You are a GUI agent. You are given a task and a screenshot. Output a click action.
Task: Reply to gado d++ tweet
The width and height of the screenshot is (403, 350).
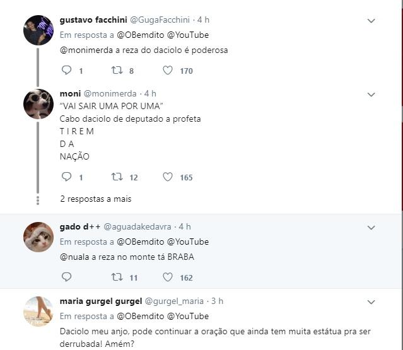(x=67, y=277)
